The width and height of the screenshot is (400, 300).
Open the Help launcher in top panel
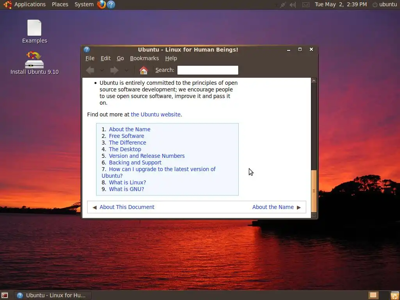click(111, 4)
